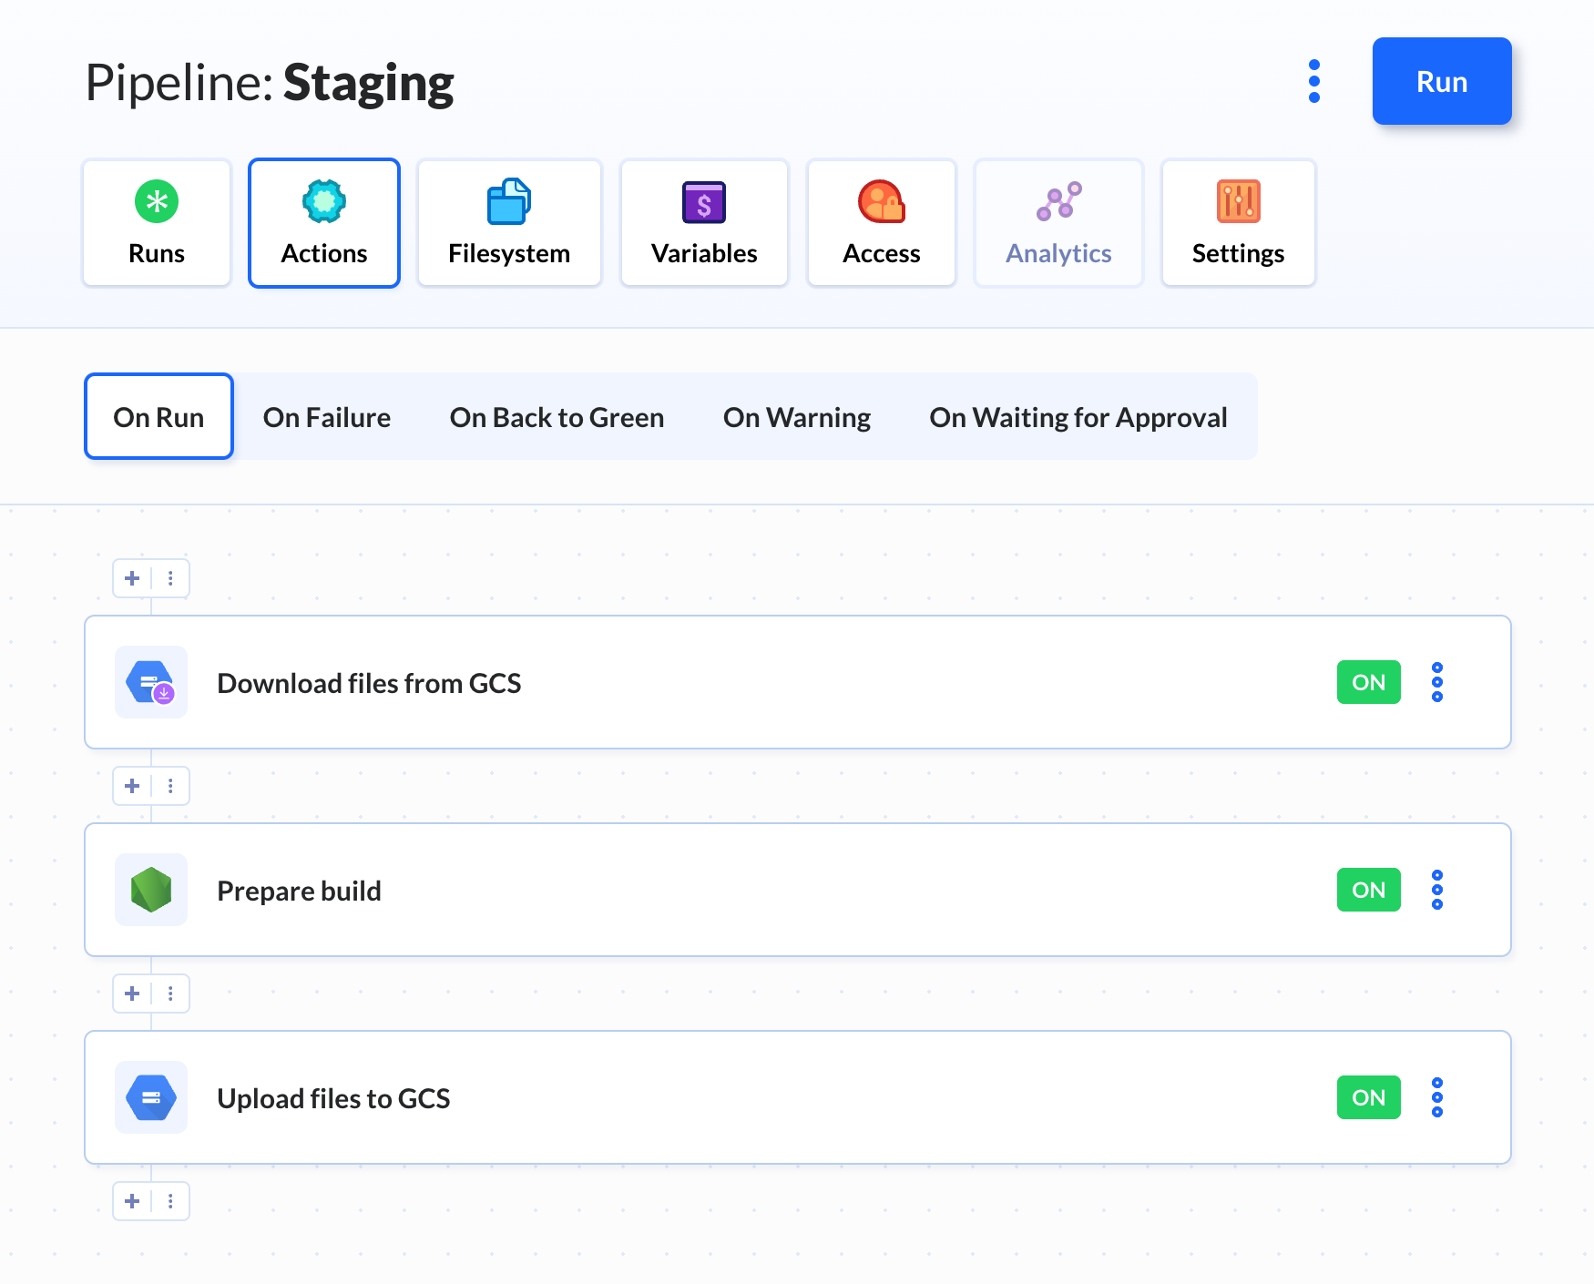
Task: Select the On Run trigger tab
Action: click(x=158, y=416)
